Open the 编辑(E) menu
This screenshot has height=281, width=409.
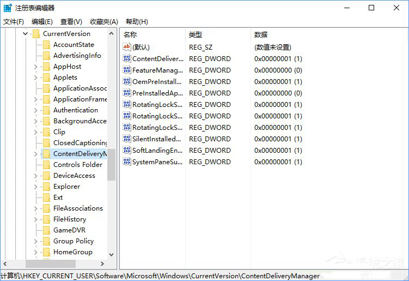[42, 22]
